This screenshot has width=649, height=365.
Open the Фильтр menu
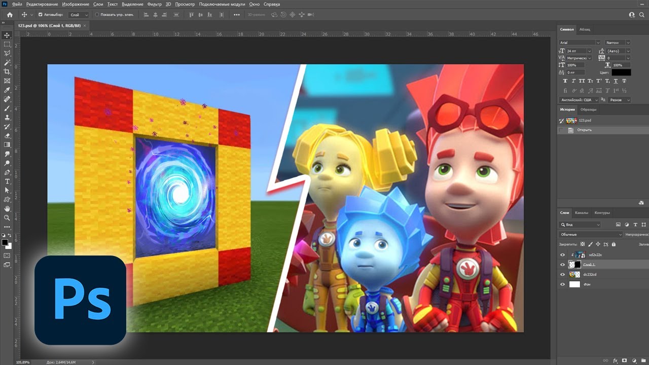tap(154, 4)
